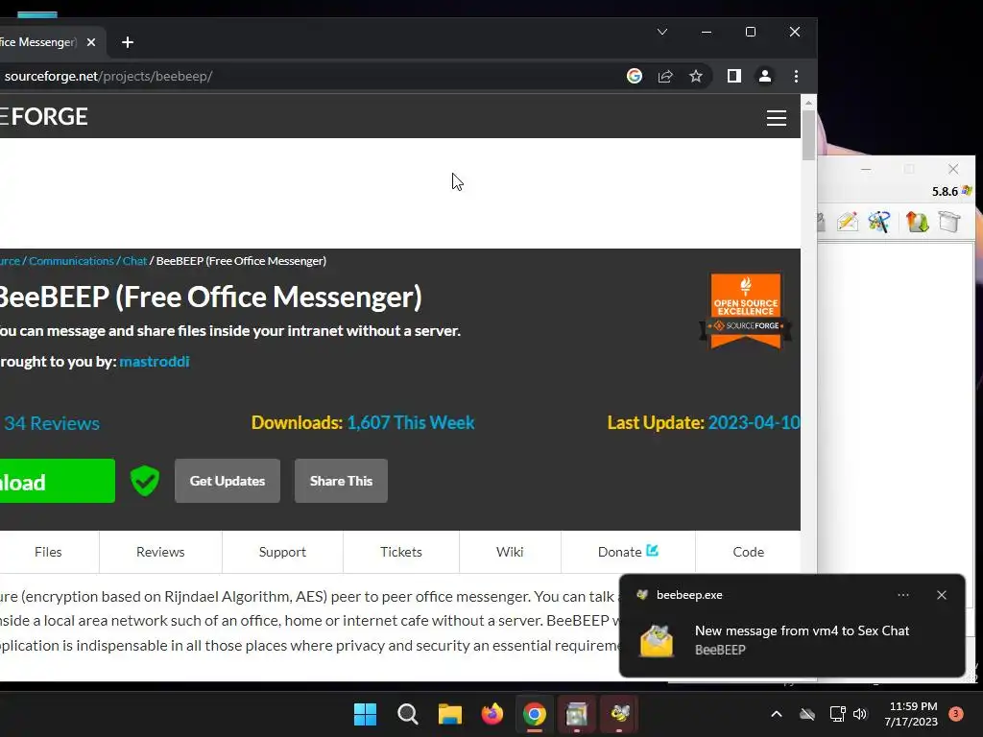983x737 pixels.
Task: Open Windows taskbar search
Action: 407,714
